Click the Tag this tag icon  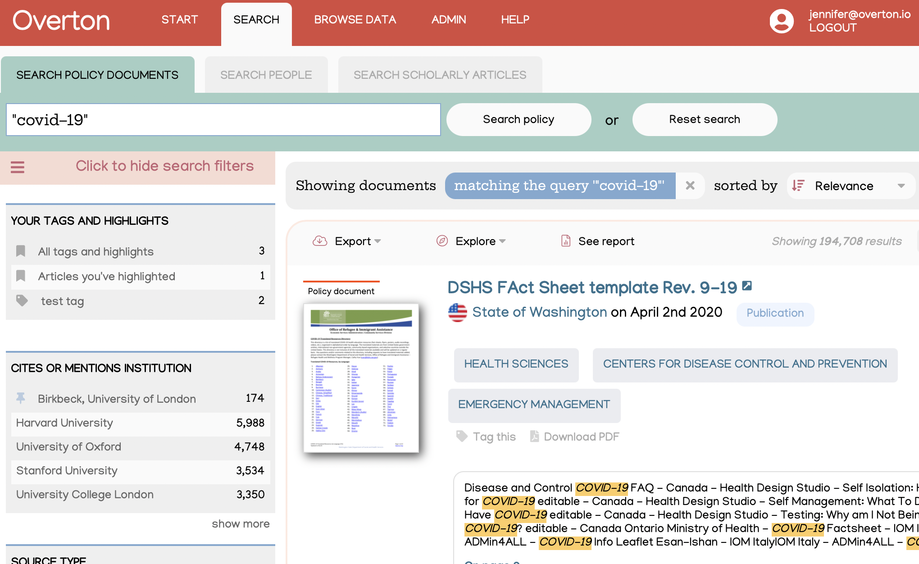pos(462,436)
